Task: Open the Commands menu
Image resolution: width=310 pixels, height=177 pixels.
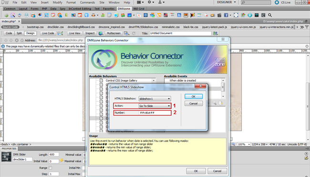Action: (x=87, y=2)
